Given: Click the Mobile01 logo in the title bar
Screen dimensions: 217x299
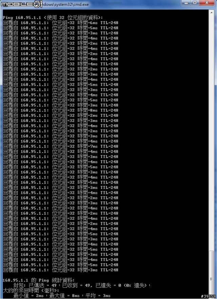Looking at the screenshot, I should pyautogui.click(x=21, y=4).
